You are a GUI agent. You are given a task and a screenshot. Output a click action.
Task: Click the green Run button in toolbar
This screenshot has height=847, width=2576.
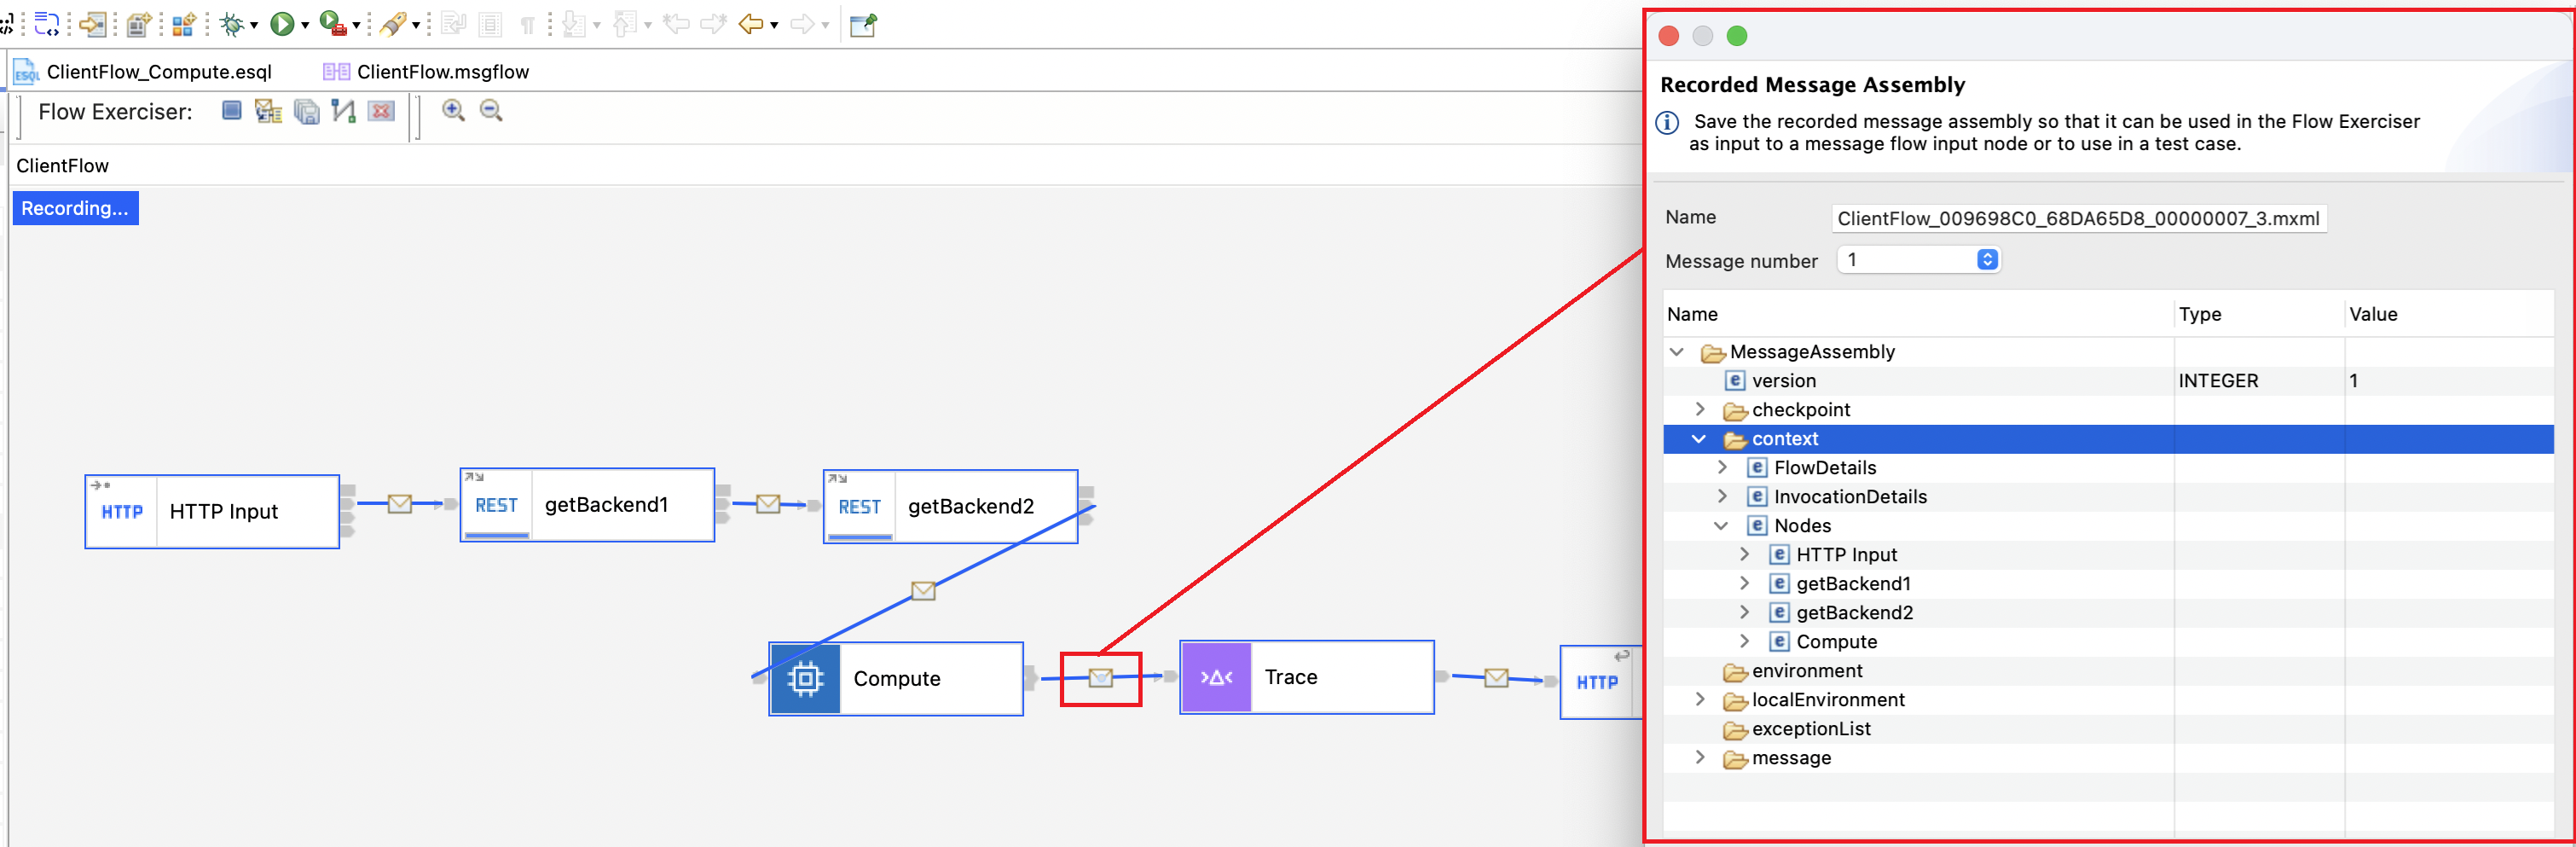click(282, 24)
